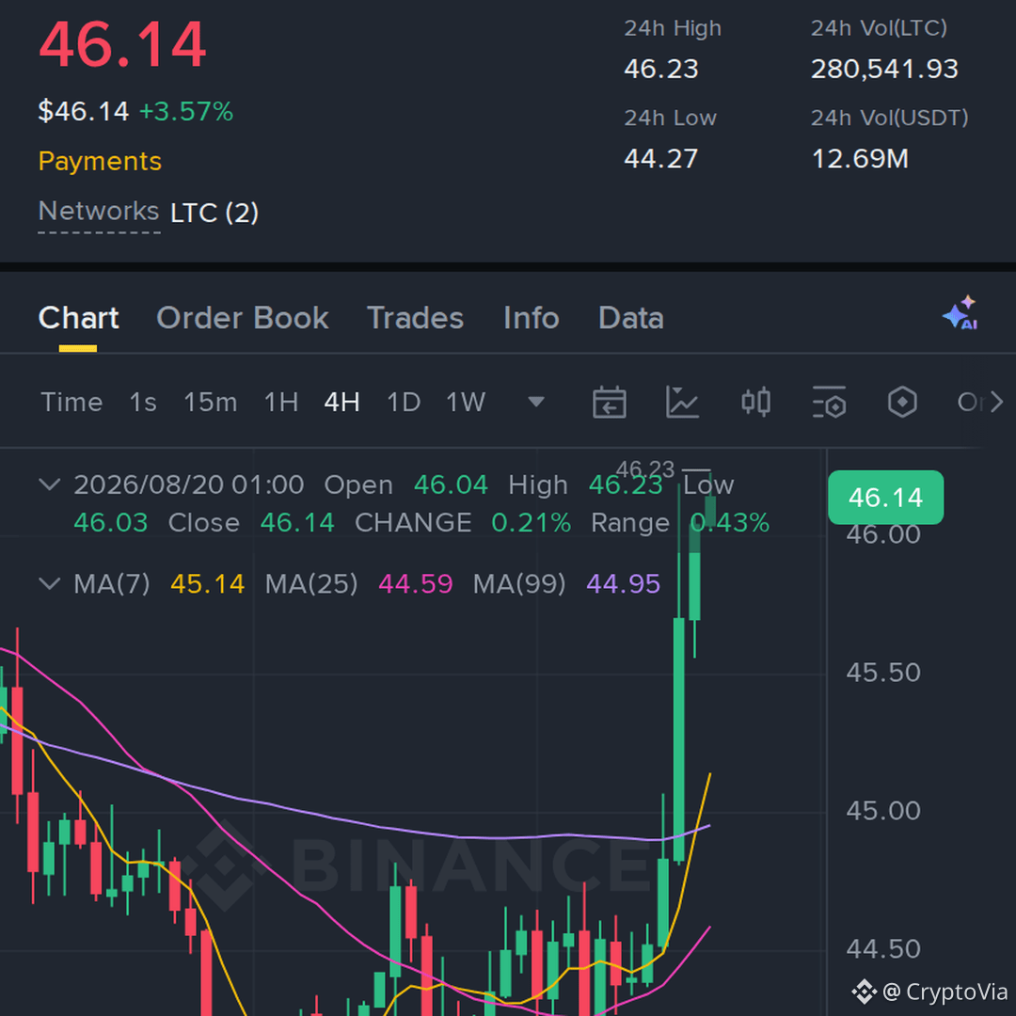Select the 1s interval
Image resolution: width=1016 pixels, height=1016 pixels.
tap(143, 403)
